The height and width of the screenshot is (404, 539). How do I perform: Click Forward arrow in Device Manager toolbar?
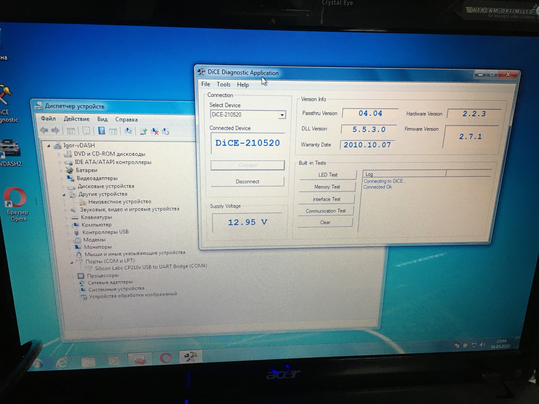(55, 131)
